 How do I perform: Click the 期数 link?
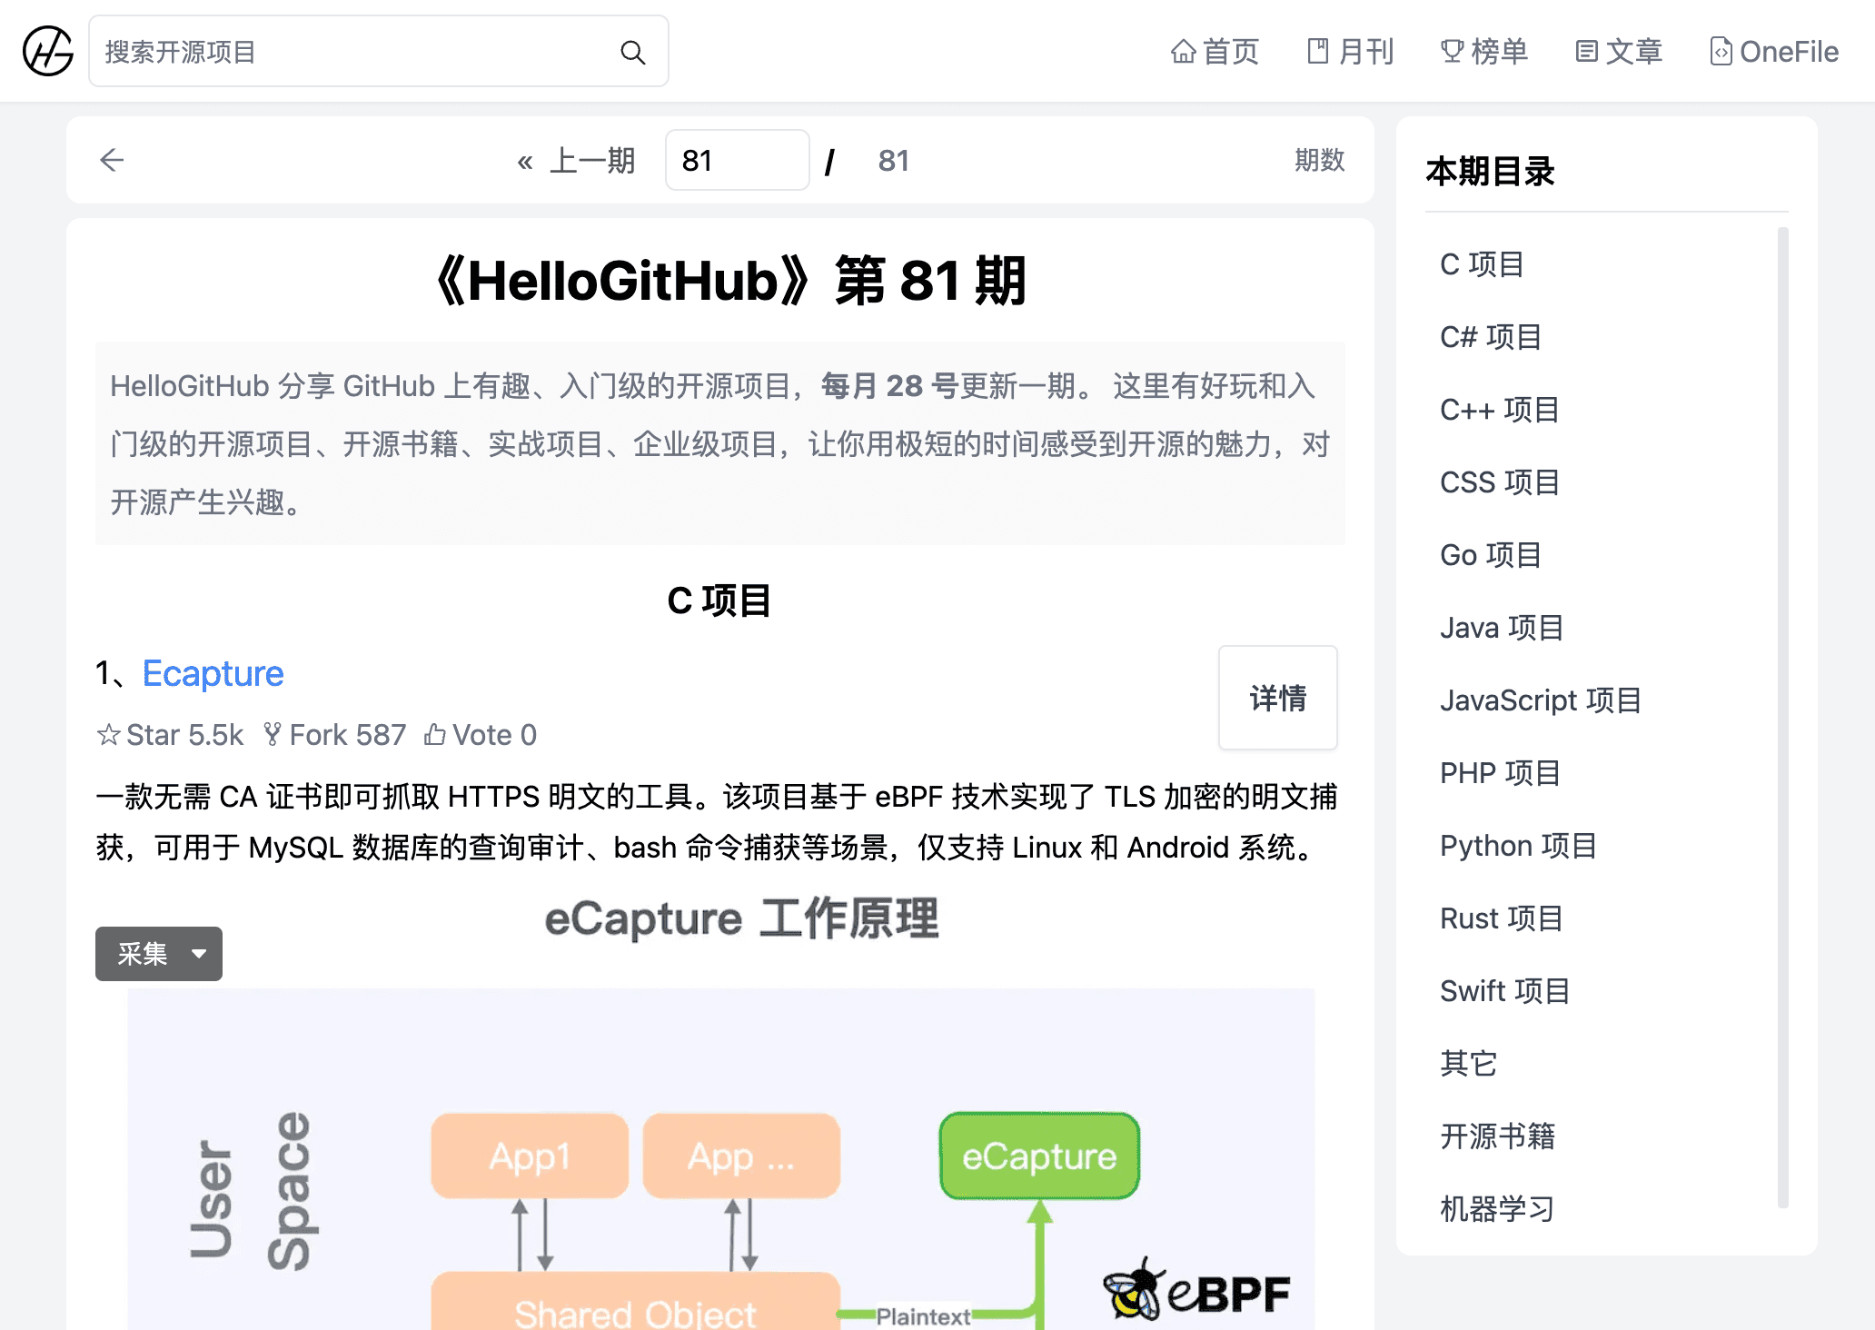pos(1319,160)
